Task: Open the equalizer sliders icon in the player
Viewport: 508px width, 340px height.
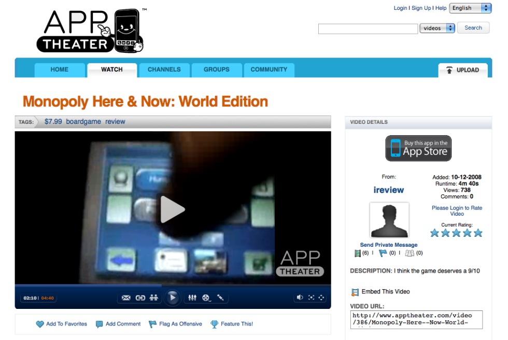Action: [x=192, y=297]
